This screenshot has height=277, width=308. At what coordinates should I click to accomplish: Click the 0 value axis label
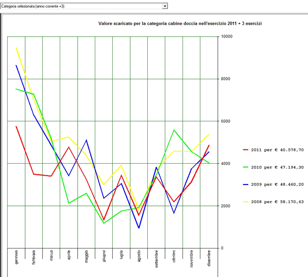tap(222, 248)
